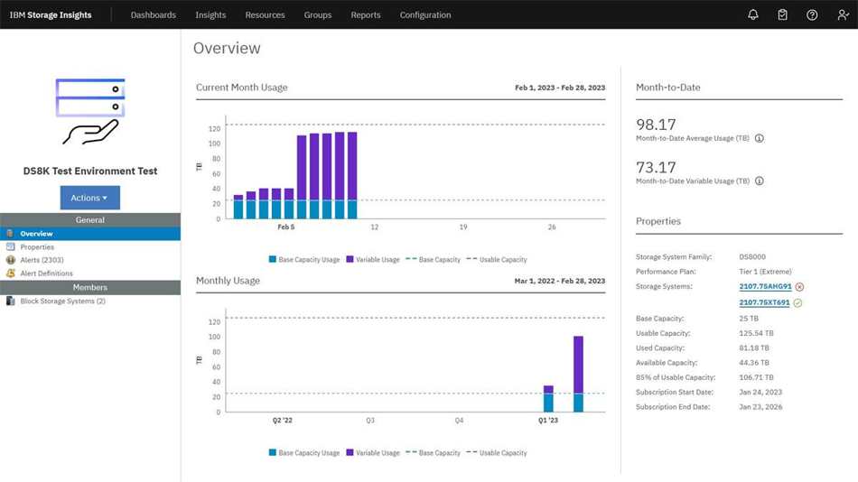Click the 98.17 average usage value
Viewport: 858px width, 482px height.
coord(656,125)
